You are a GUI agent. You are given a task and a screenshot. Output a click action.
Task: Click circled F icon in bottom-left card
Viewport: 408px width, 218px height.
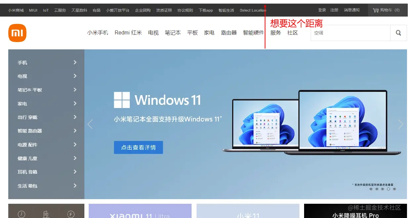tap(71, 214)
